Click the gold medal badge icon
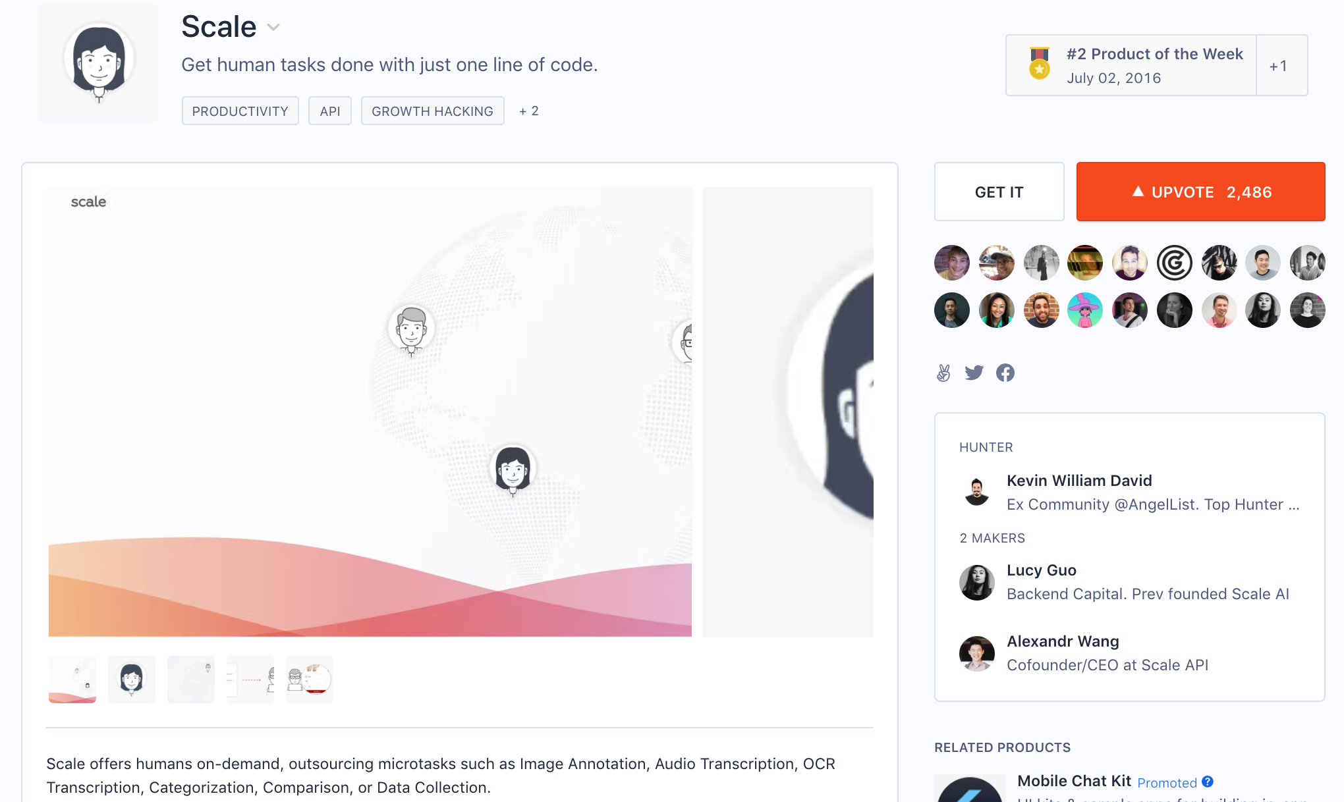 click(1039, 63)
